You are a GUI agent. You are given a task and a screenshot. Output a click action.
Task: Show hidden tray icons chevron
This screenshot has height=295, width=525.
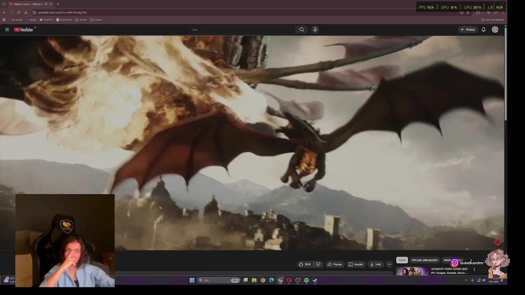tap(466, 280)
